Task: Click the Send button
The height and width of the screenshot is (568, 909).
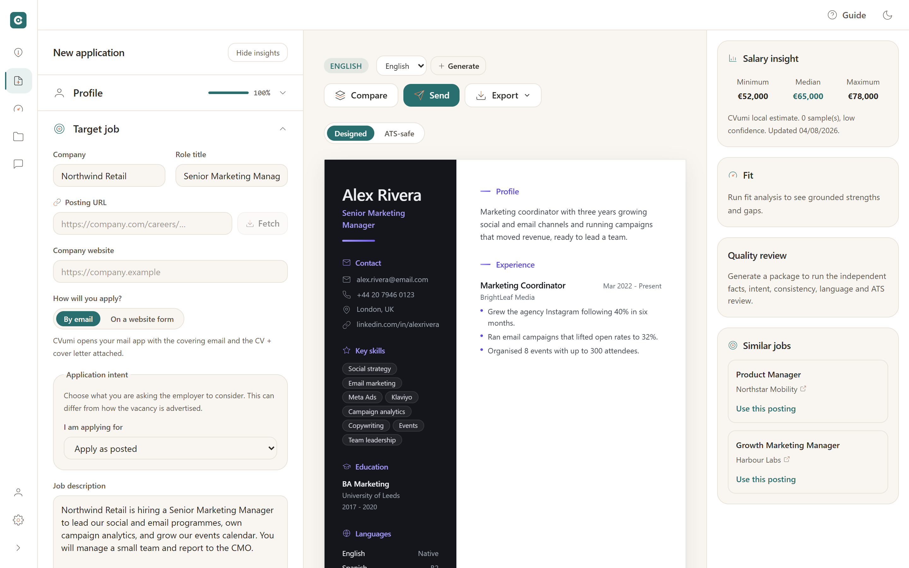Action: 431,95
